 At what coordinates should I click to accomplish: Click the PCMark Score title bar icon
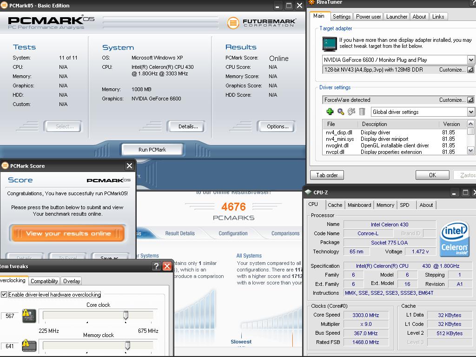click(5, 166)
